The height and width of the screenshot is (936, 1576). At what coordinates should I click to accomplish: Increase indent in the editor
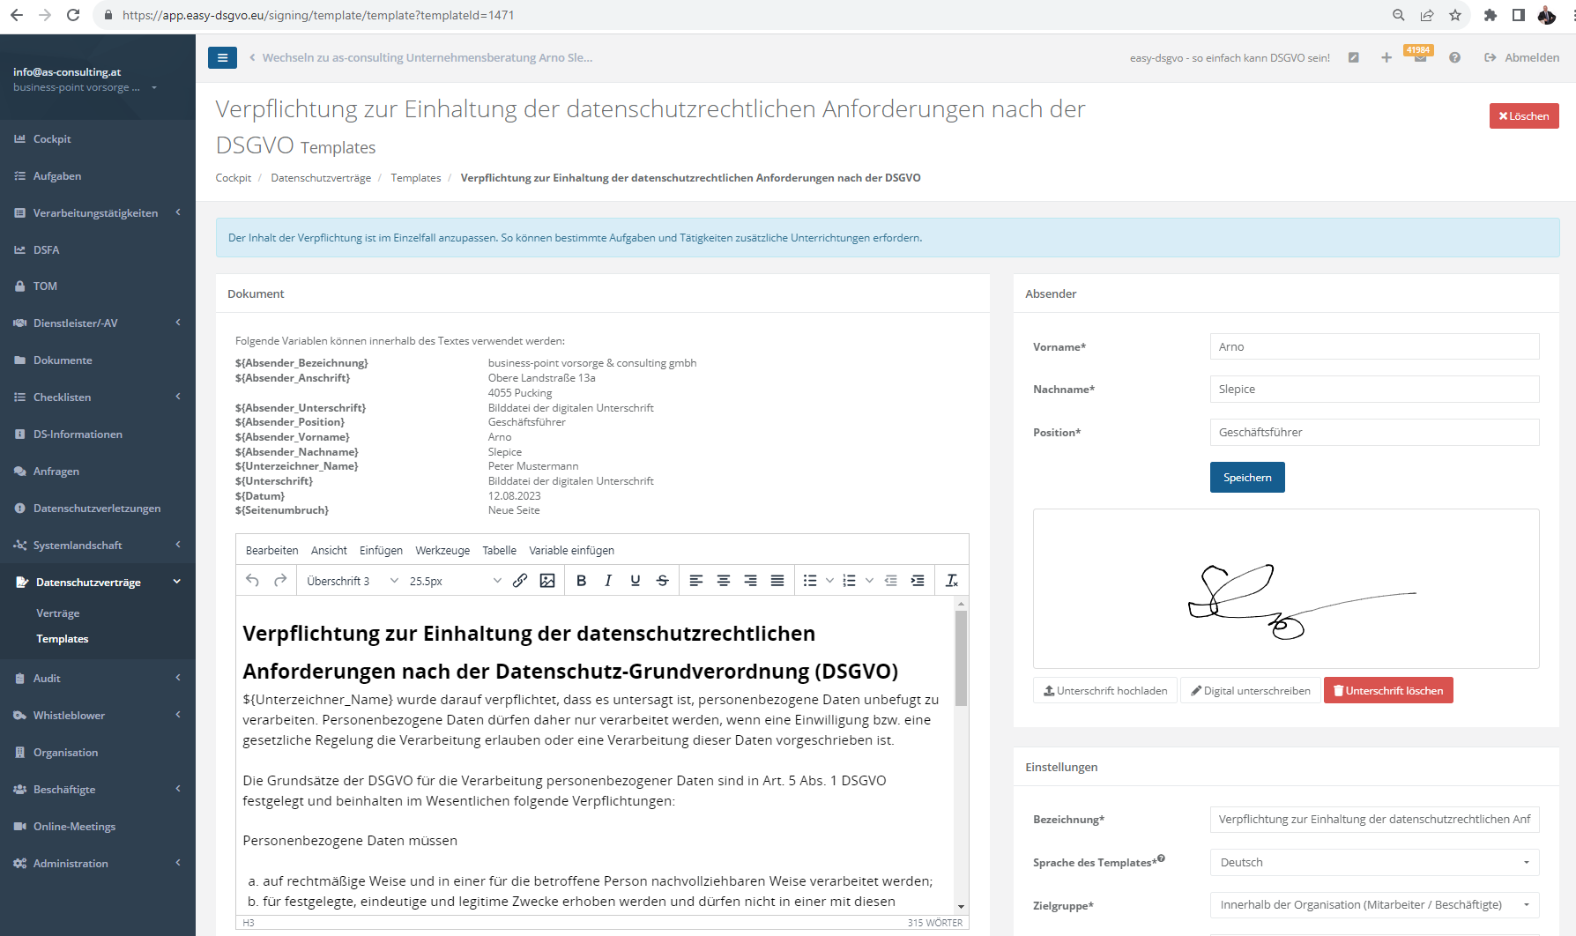coord(918,580)
